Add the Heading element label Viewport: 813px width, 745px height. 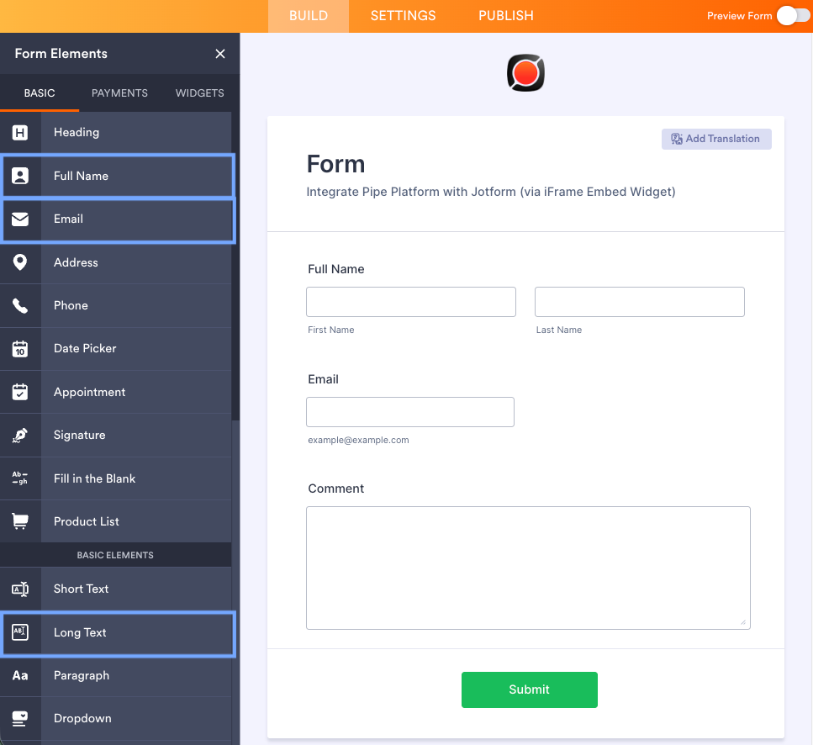77,133
